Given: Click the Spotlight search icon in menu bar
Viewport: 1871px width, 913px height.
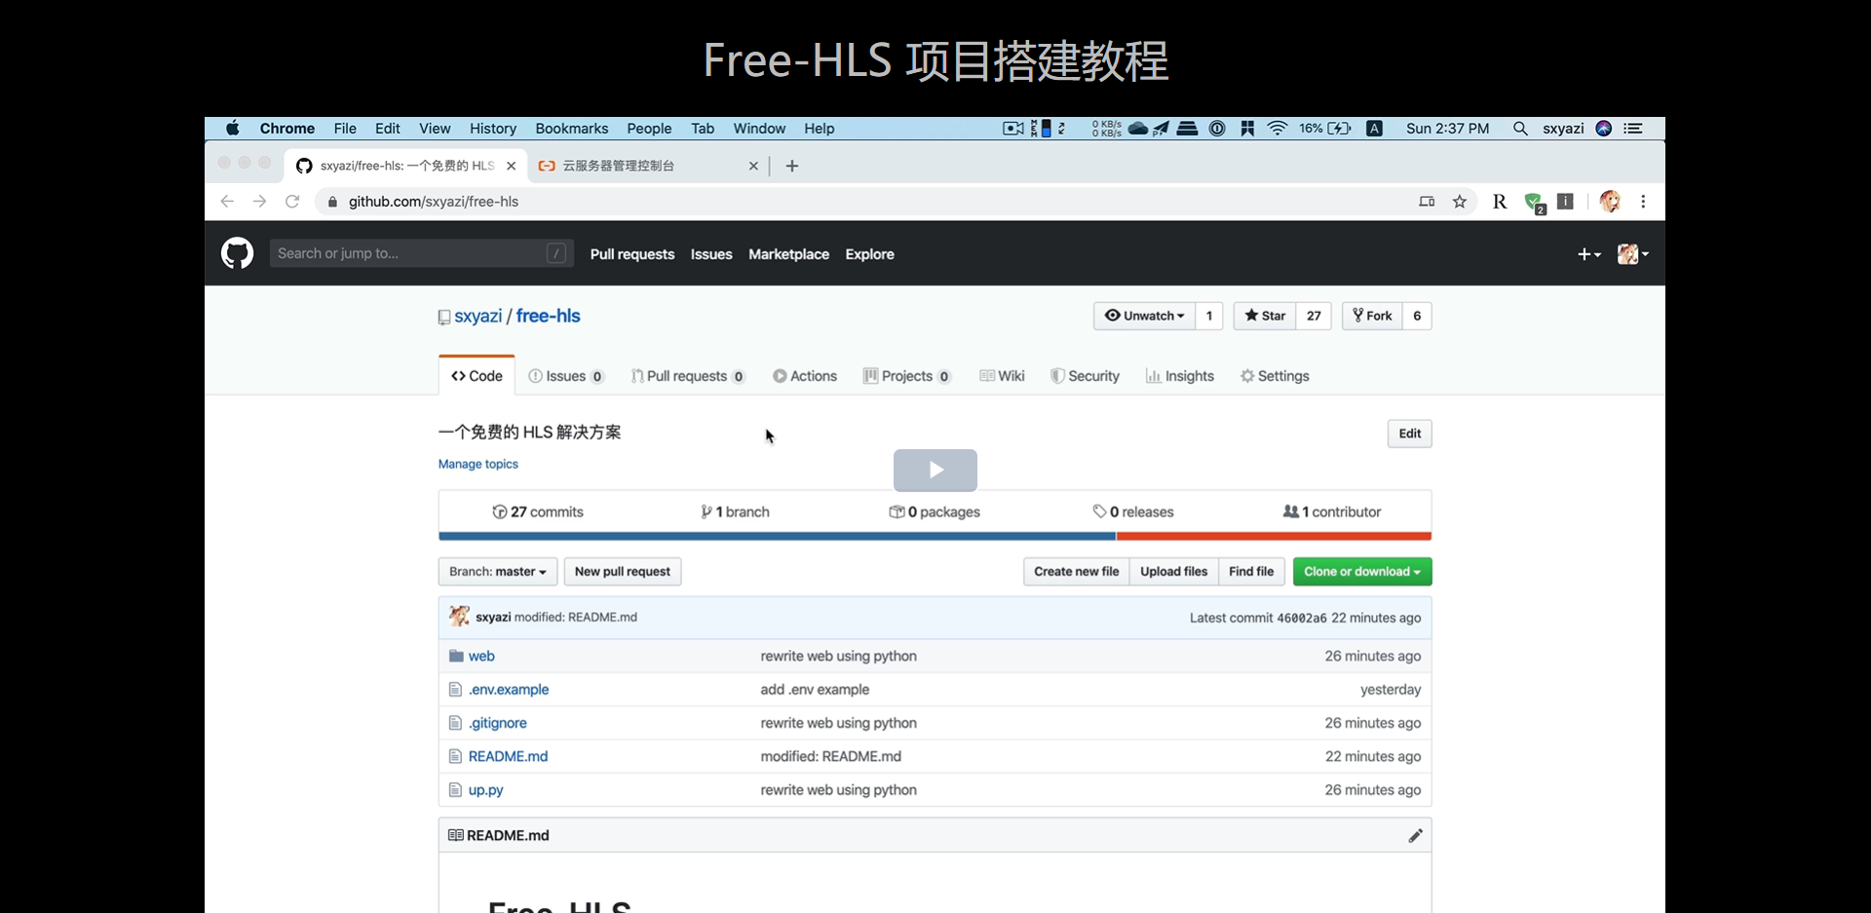Looking at the screenshot, I should tap(1519, 129).
